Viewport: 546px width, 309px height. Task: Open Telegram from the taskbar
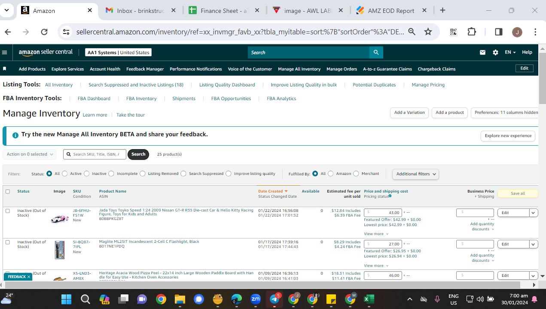coord(275,299)
